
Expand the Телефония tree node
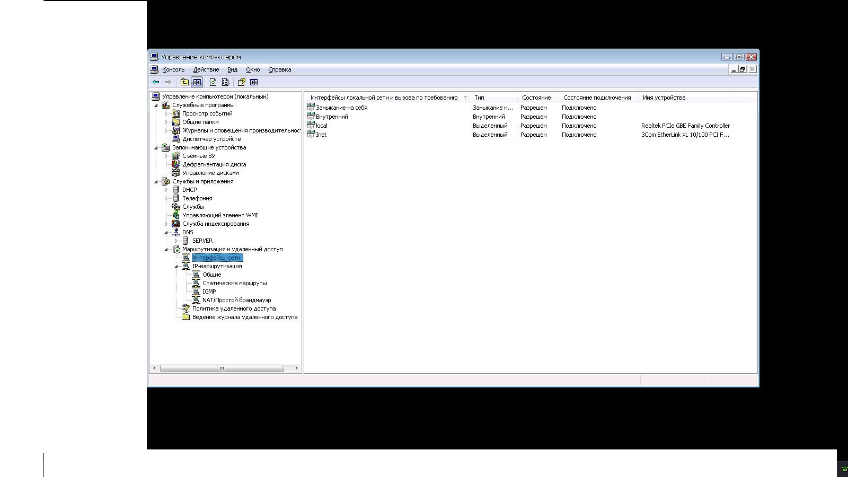point(166,198)
